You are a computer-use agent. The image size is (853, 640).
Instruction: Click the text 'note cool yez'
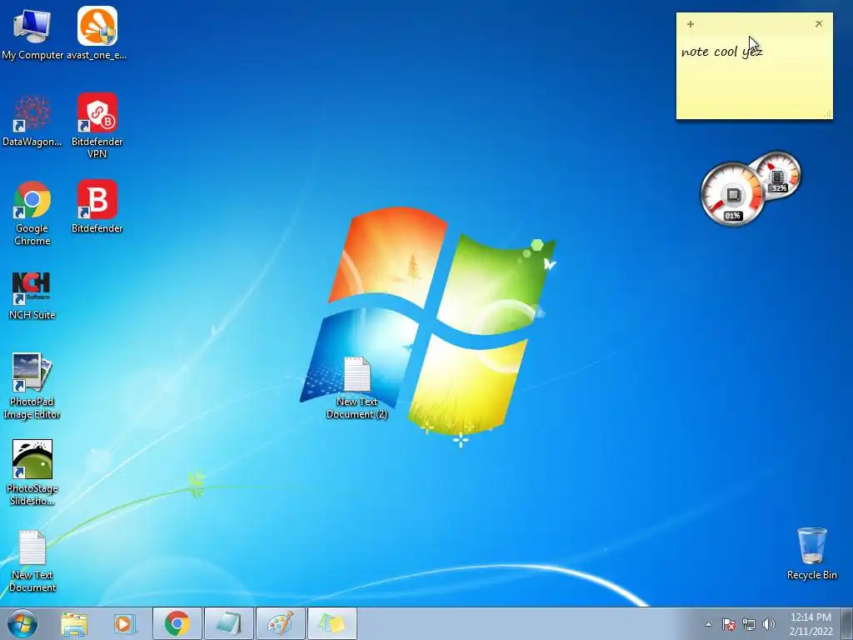pos(722,52)
